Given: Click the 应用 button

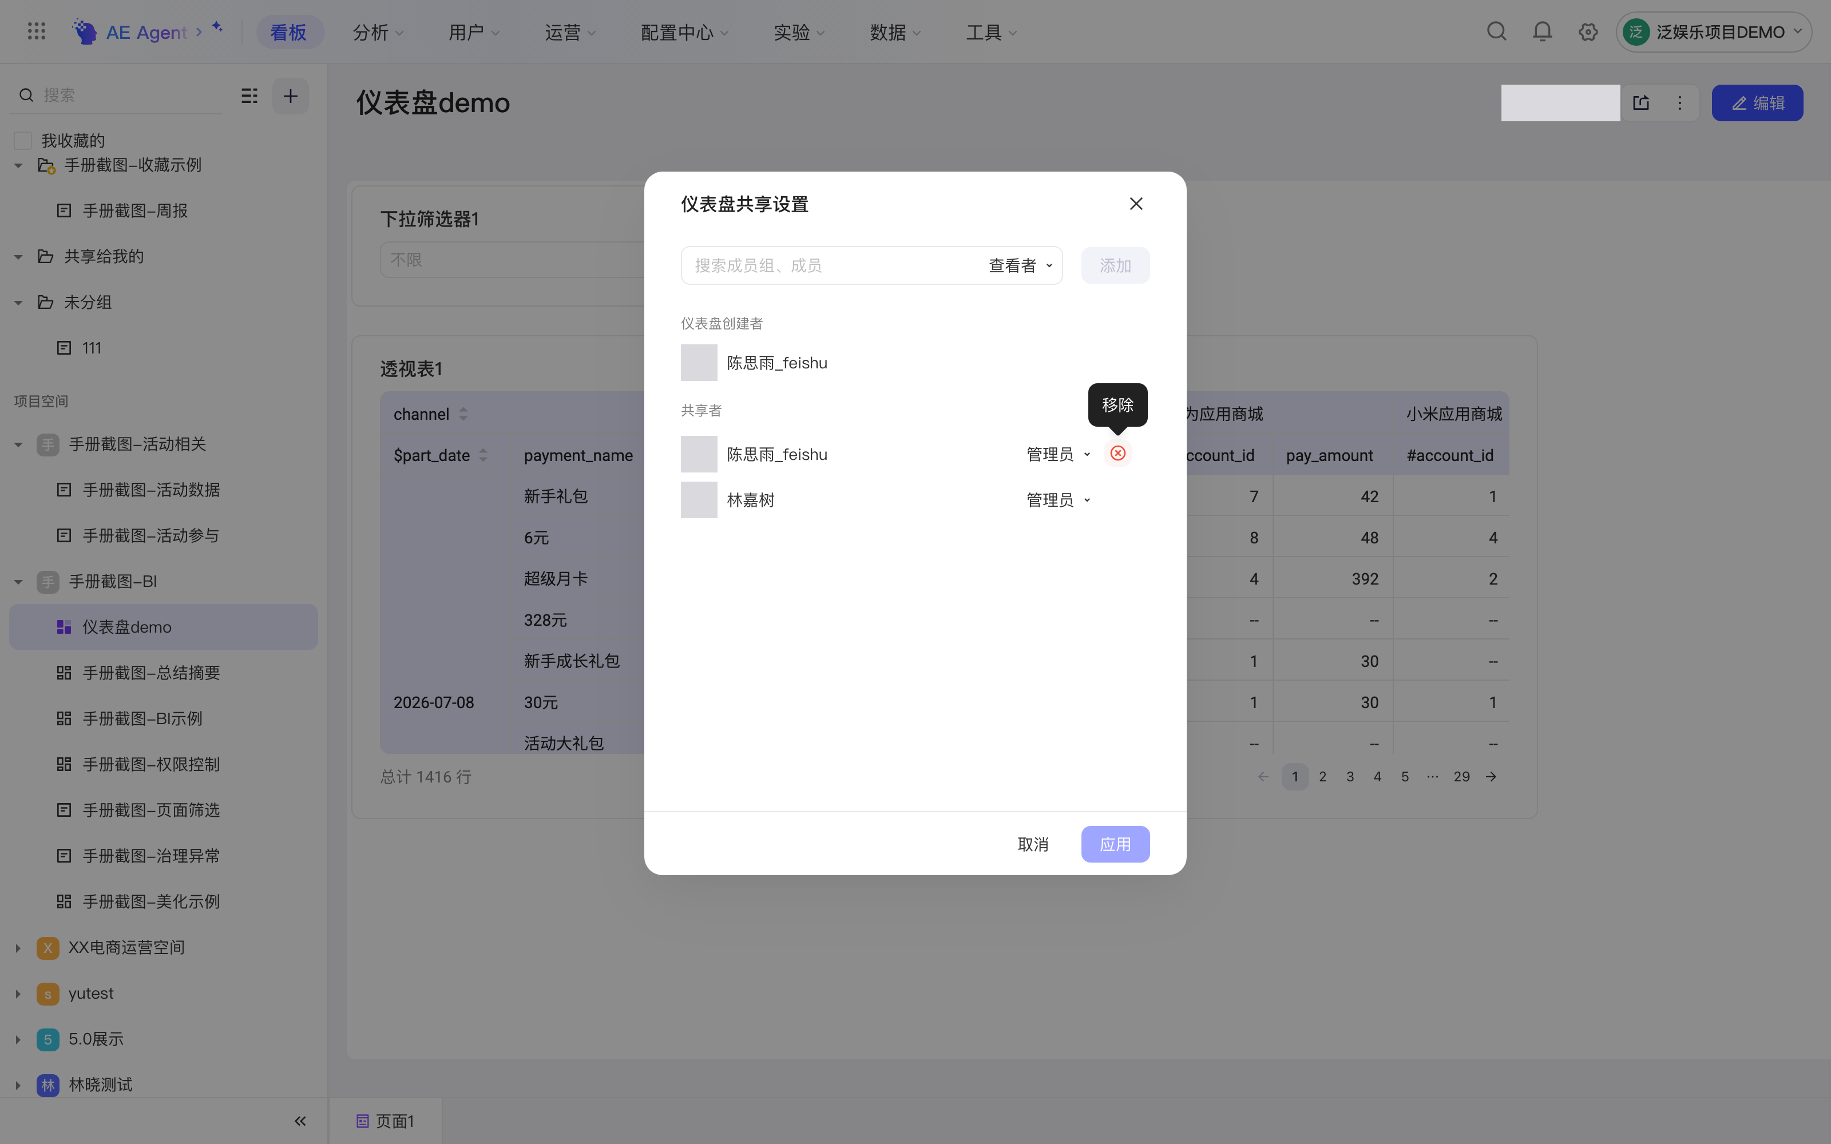Looking at the screenshot, I should (1115, 844).
